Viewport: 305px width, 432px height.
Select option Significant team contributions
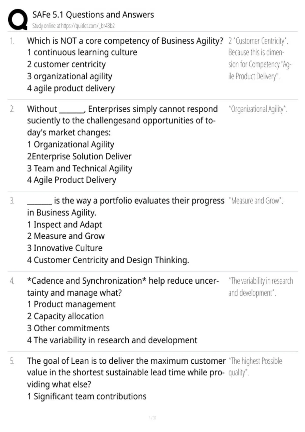[87, 396]
